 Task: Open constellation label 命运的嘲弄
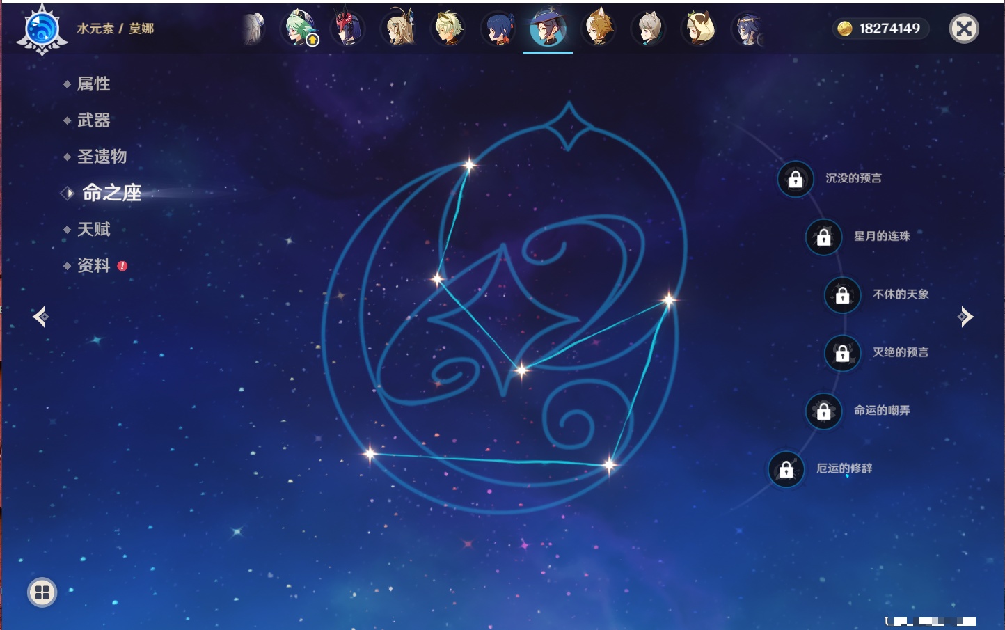point(882,410)
